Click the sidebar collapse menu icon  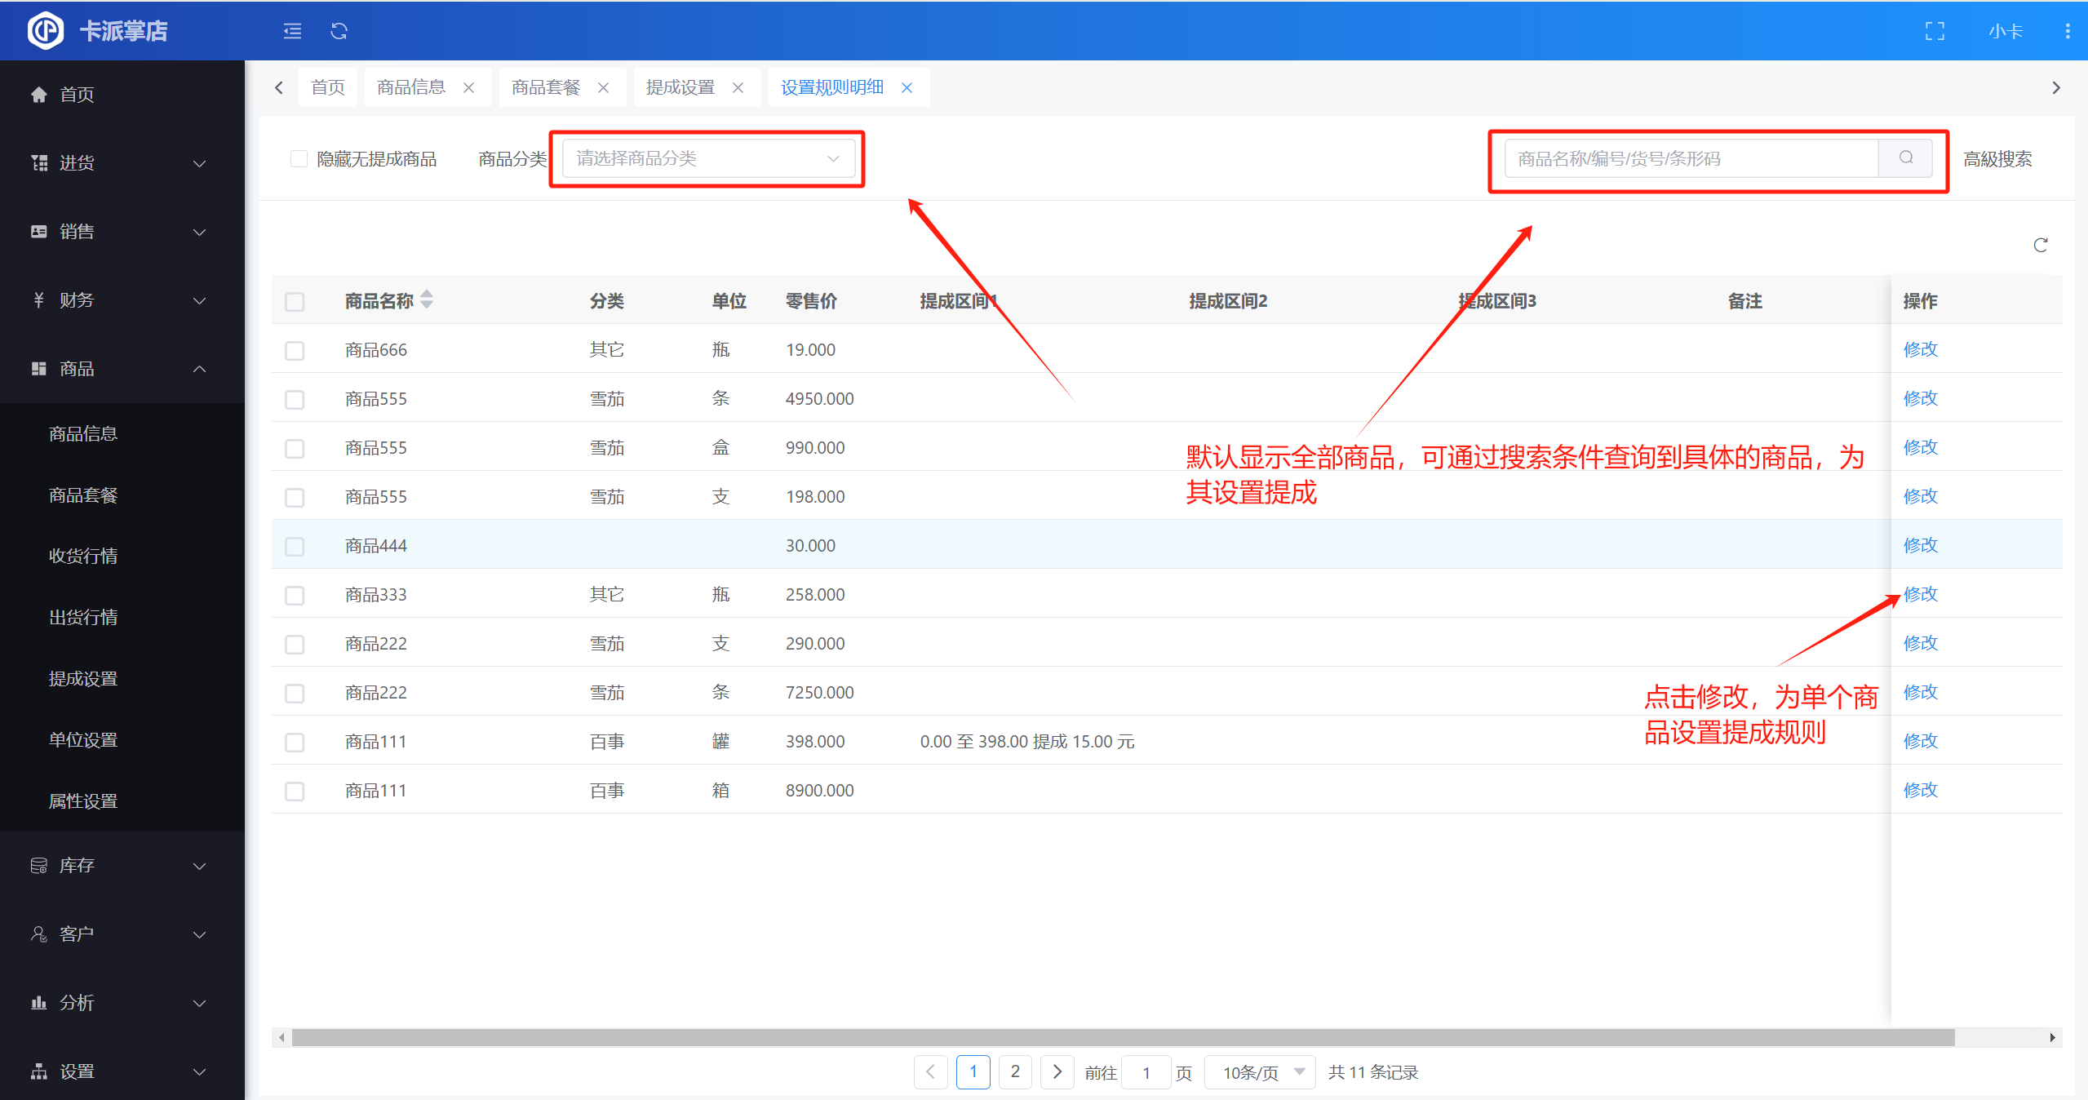(x=292, y=31)
